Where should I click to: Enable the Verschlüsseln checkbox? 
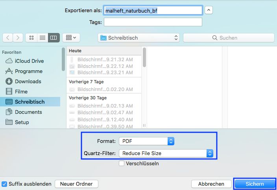122,163
